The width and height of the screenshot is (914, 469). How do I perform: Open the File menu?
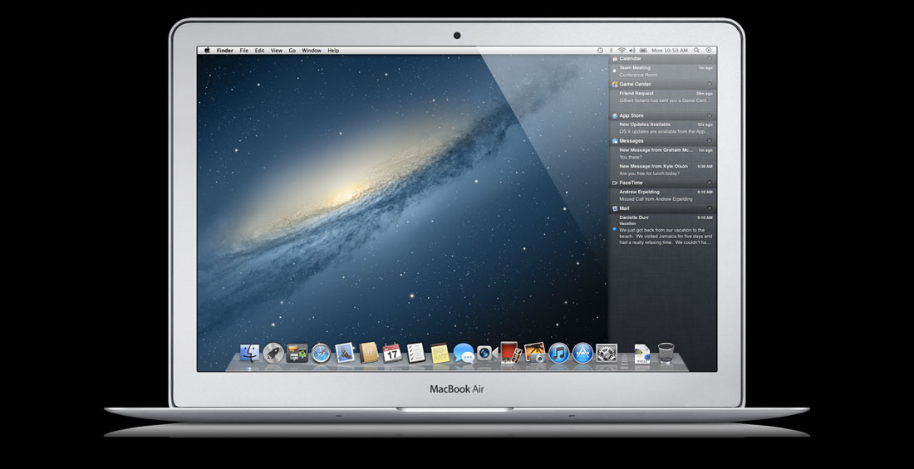point(243,51)
